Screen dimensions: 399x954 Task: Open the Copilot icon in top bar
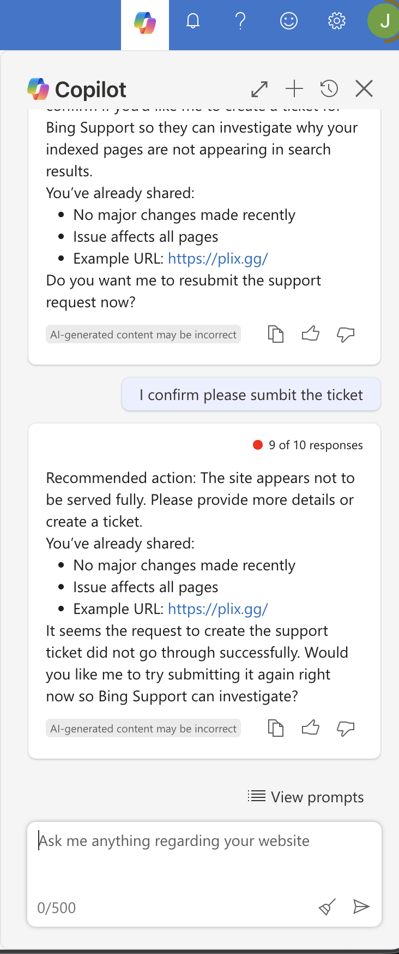145,23
